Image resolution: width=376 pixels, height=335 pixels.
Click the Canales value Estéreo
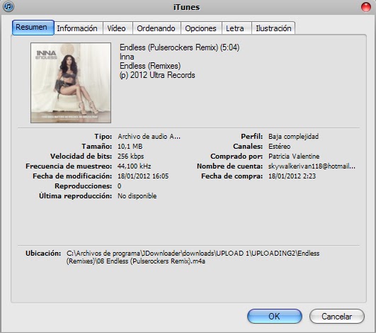click(280, 147)
